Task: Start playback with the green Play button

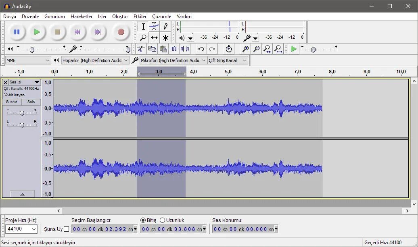Action: pos(37,32)
